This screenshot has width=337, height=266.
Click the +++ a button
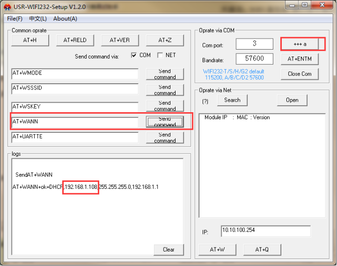point(299,44)
